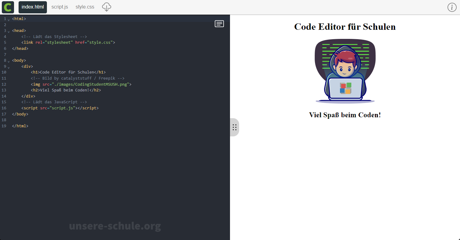This screenshot has width=460, height=240.
Task: Collapse the html tag fold arrow on line 1
Action: [9, 20]
